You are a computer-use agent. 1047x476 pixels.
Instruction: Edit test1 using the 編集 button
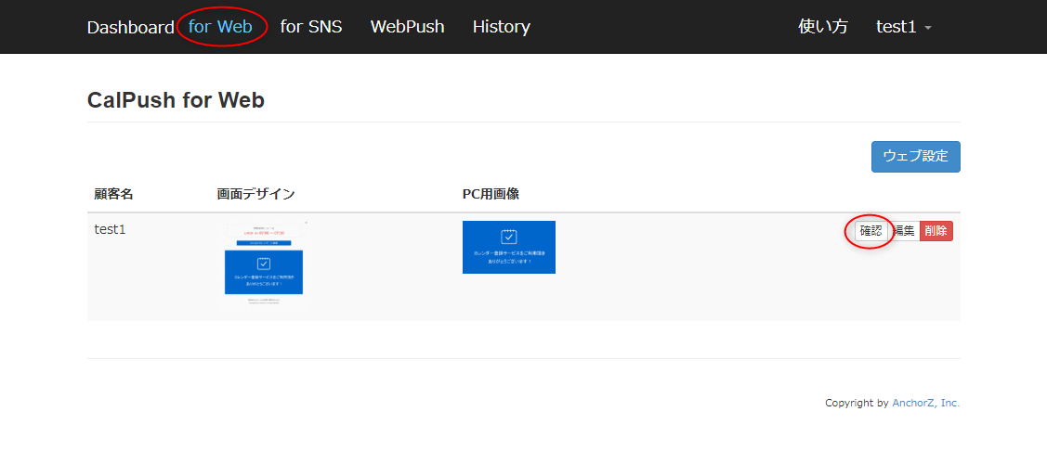pyautogui.click(x=904, y=231)
